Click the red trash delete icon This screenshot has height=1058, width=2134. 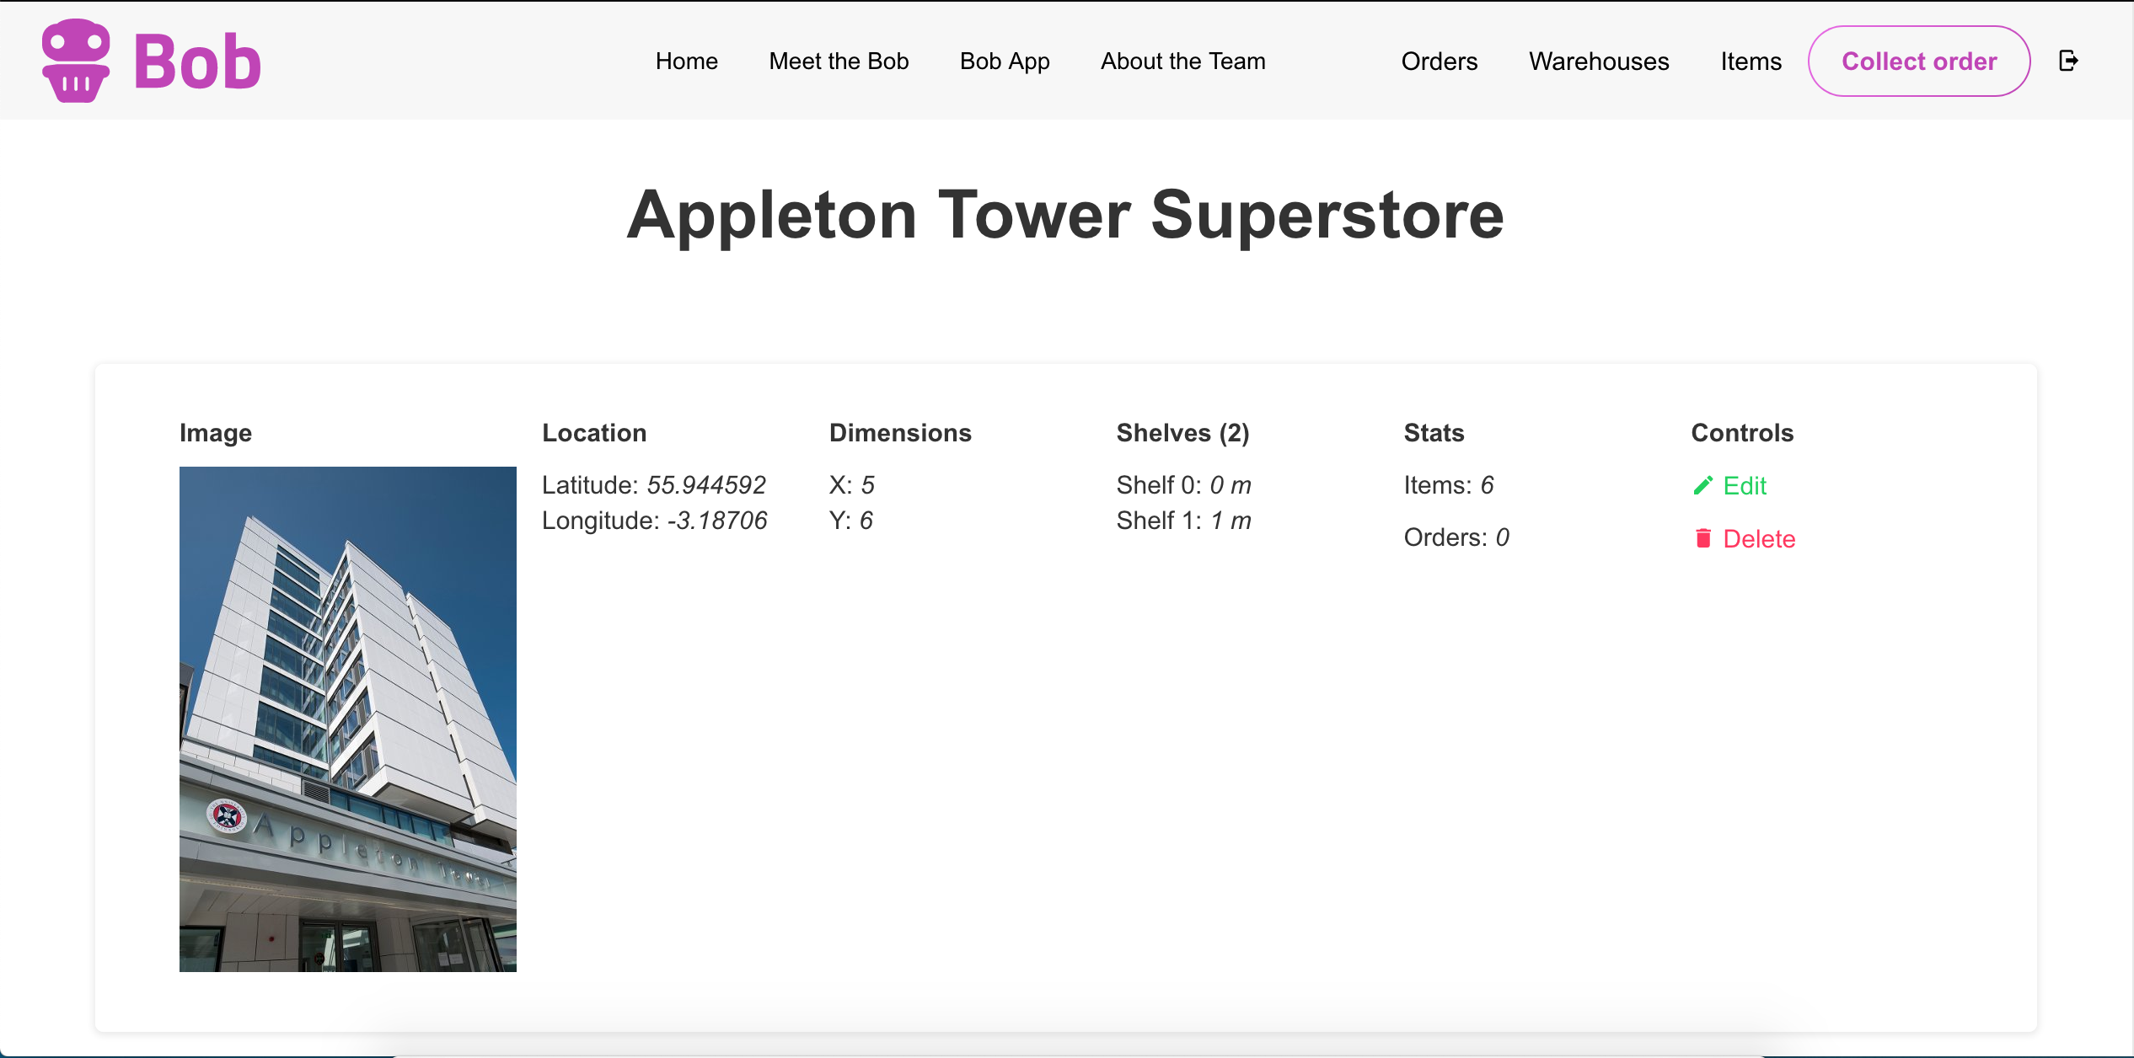tap(1702, 538)
